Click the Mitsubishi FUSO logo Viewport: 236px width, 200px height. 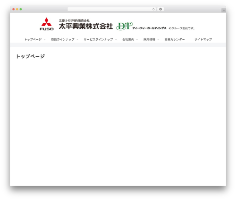click(x=47, y=24)
